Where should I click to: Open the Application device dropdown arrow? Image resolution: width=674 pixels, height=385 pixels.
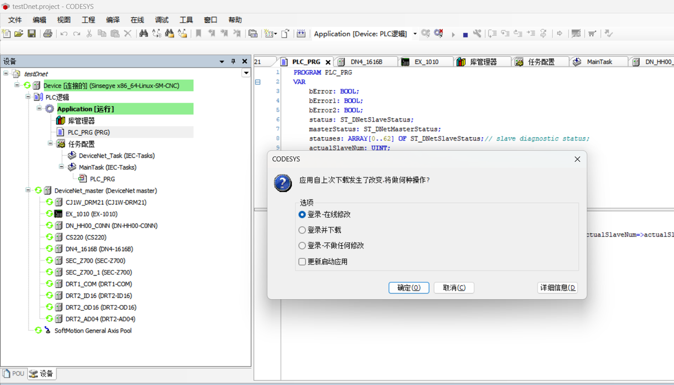415,34
